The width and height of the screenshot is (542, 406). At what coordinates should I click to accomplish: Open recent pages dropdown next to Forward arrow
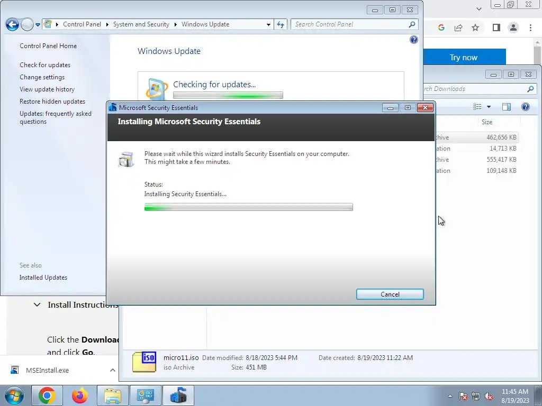click(x=38, y=25)
